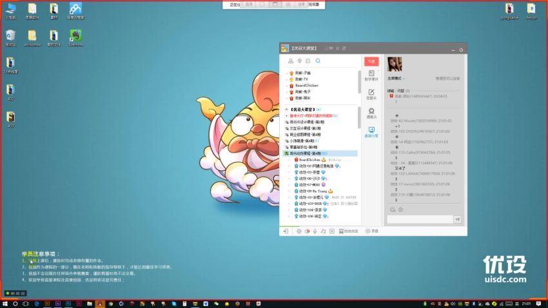The height and width of the screenshot is (308, 548).
Task: Toggle the 录音 recording button
Action: point(372,231)
